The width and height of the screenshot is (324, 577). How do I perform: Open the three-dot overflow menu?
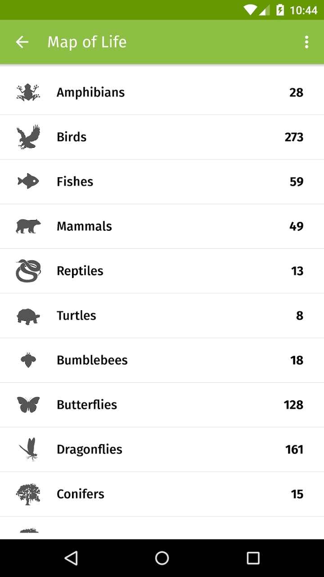(x=306, y=42)
